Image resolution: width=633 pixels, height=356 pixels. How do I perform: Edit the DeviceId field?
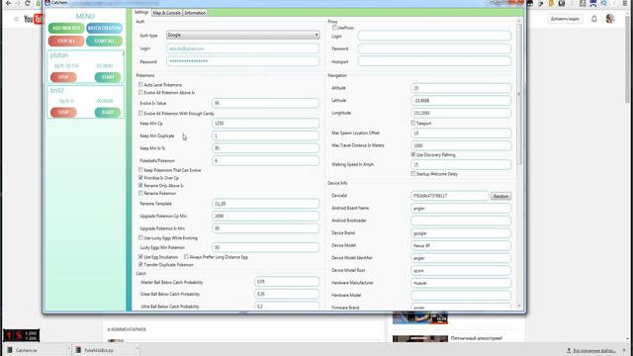[450, 196]
